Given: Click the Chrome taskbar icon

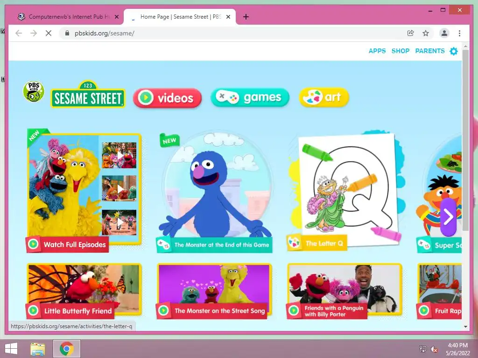Looking at the screenshot, I should point(67,349).
